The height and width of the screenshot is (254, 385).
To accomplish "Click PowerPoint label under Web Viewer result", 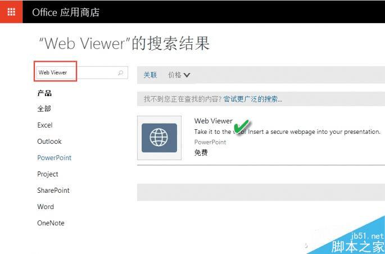I will point(210,142).
